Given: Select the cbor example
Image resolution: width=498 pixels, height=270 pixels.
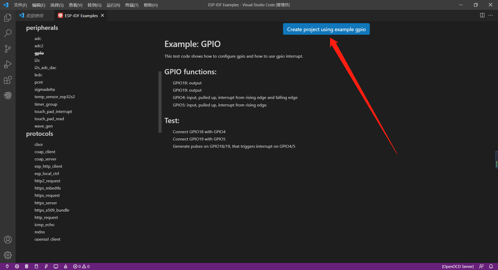Looking at the screenshot, I should click(x=39, y=144).
